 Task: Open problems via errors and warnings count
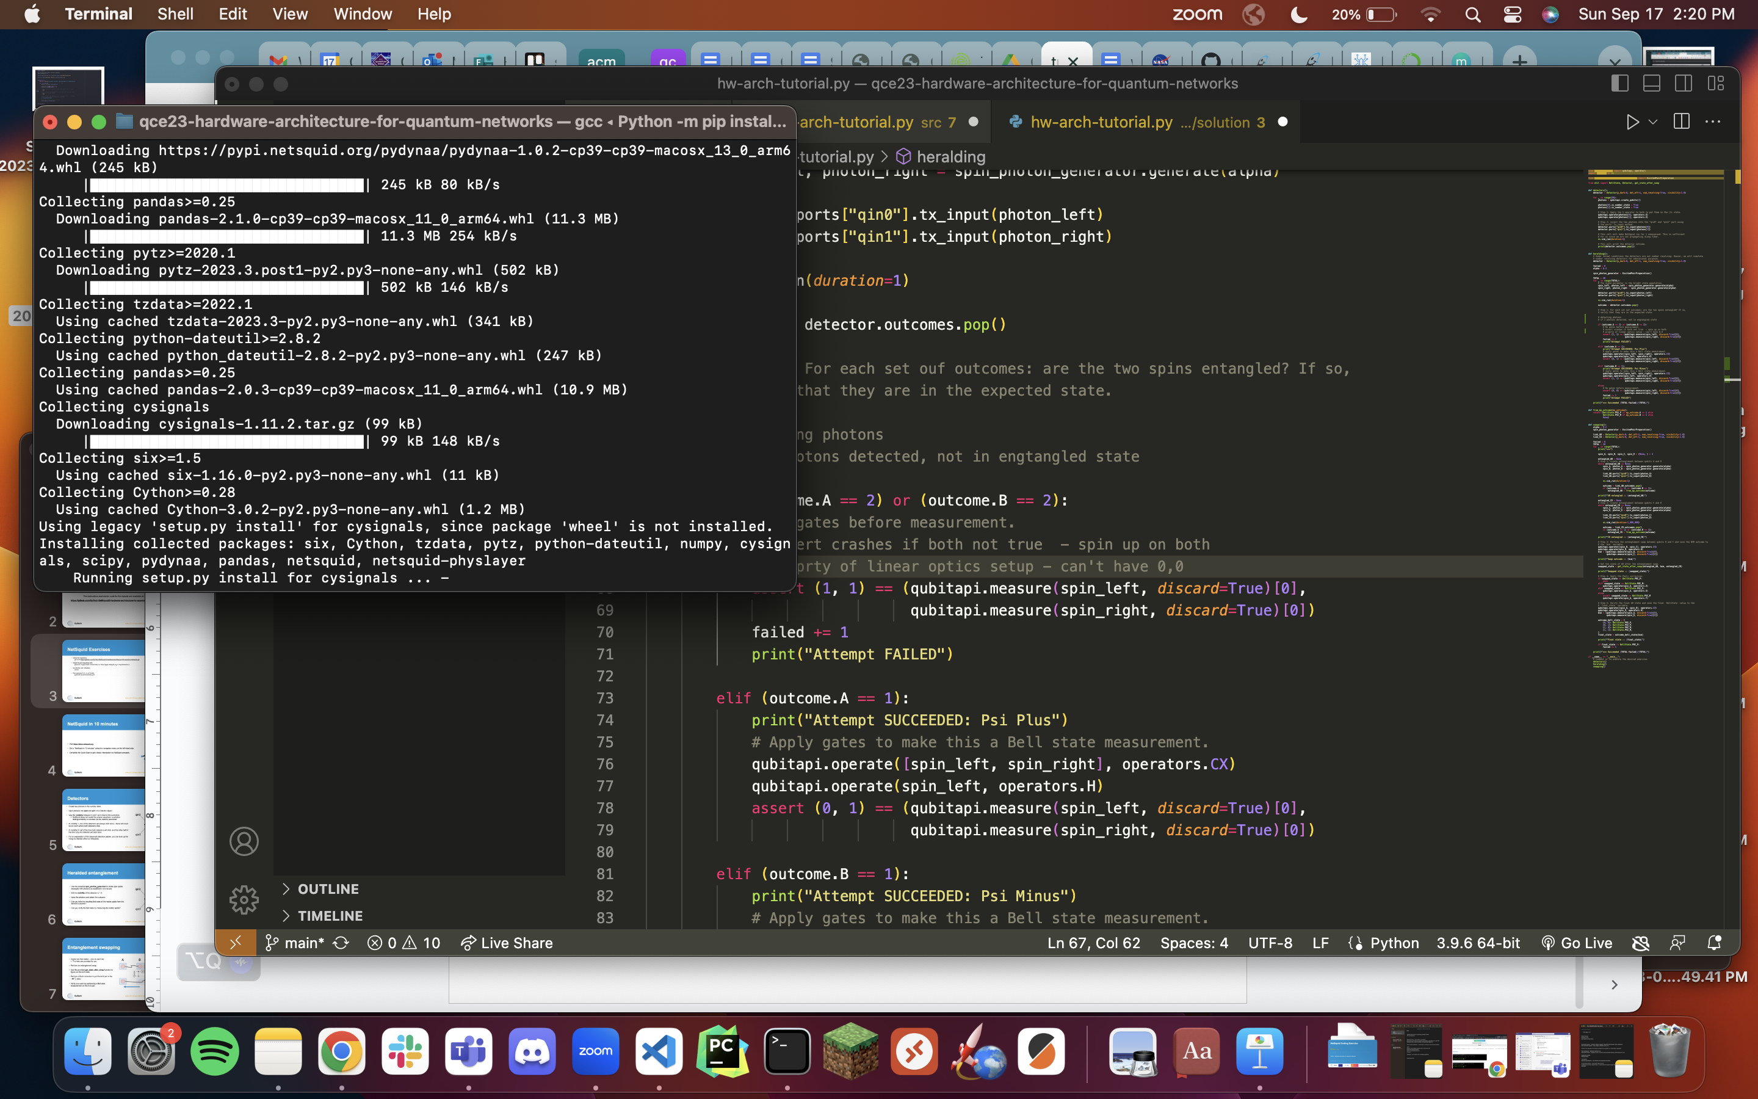pyautogui.click(x=404, y=943)
